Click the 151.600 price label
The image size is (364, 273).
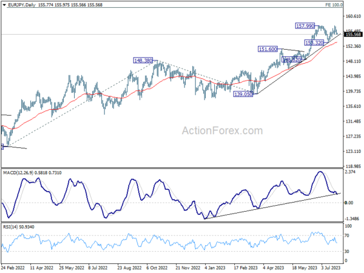tap(268, 49)
